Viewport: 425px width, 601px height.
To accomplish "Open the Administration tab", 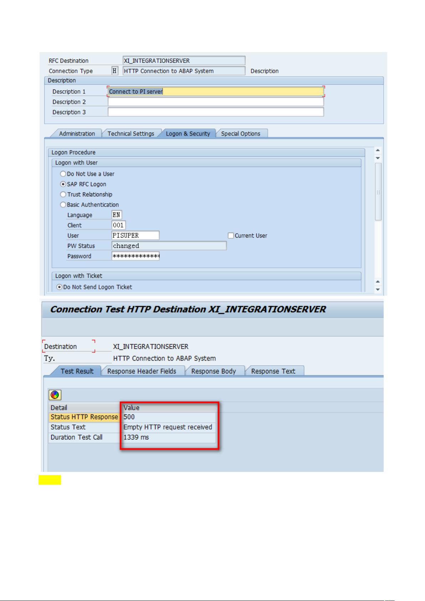I will click(x=77, y=133).
